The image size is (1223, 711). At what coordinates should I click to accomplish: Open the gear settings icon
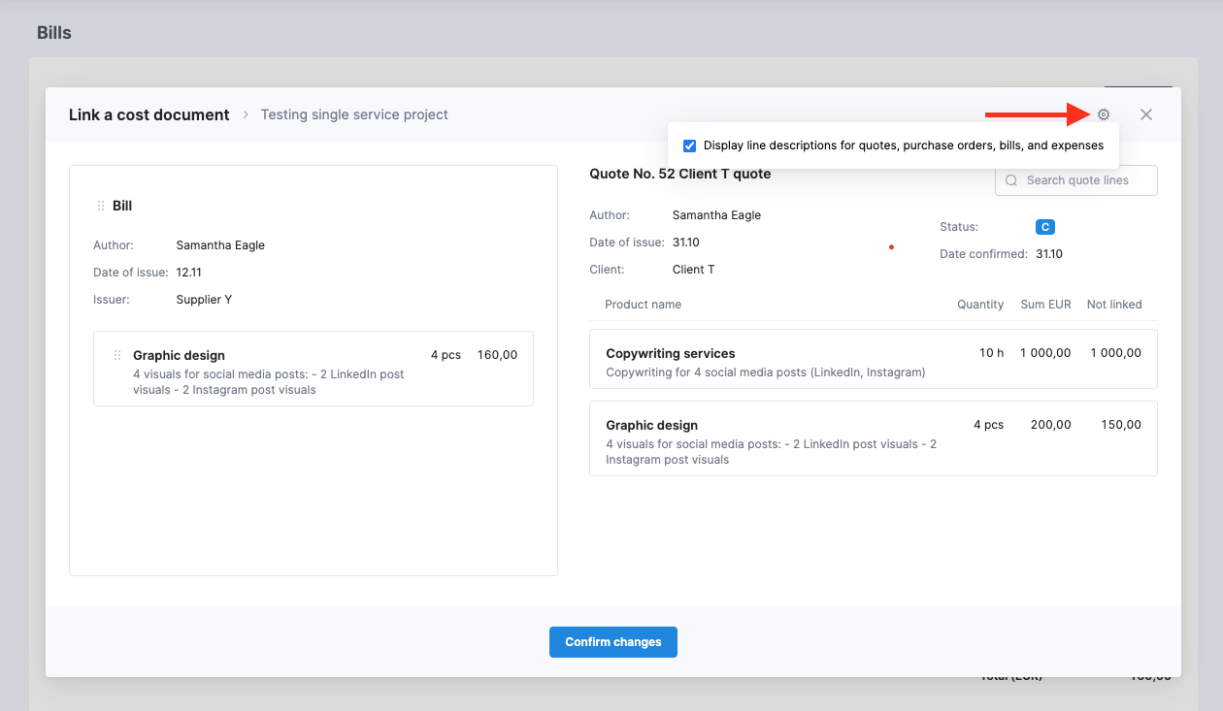pos(1104,114)
